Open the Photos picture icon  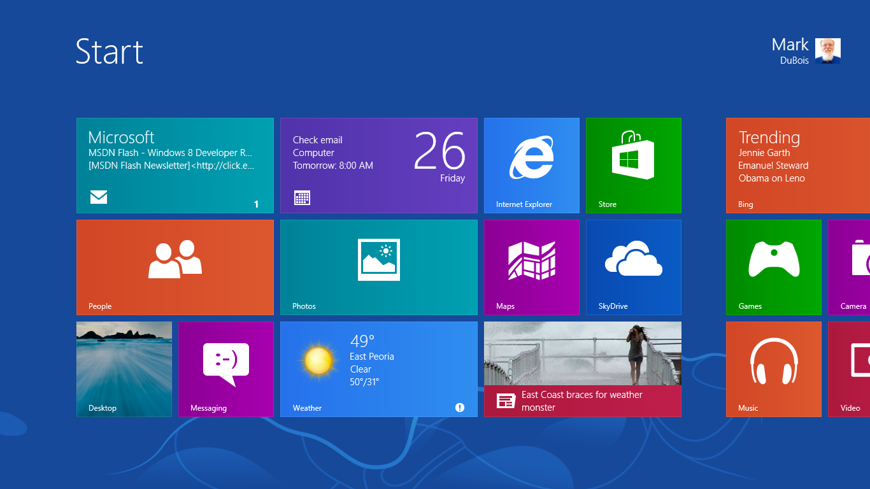click(x=379, y=260)
